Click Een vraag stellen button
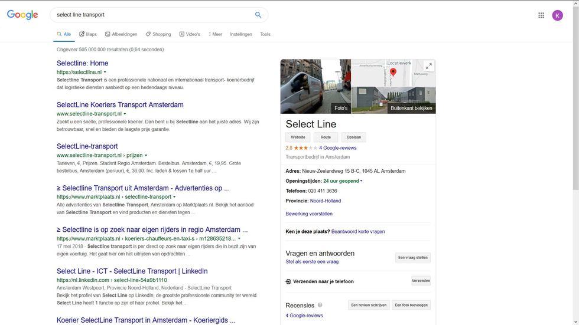 pyautogui.click(x=413, y=258)
